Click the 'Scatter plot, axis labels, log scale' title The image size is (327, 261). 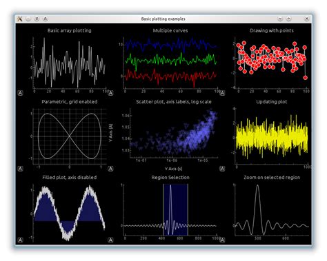(174, 101)
